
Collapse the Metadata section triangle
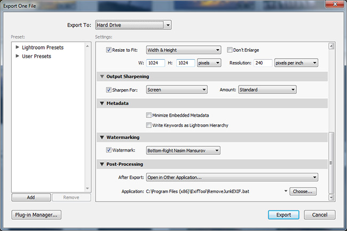(x=102, y=103)
